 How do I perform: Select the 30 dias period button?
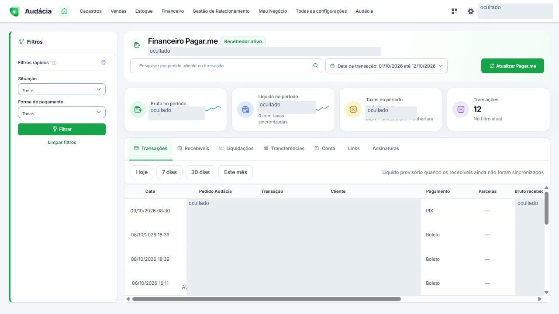coord(200,172)
